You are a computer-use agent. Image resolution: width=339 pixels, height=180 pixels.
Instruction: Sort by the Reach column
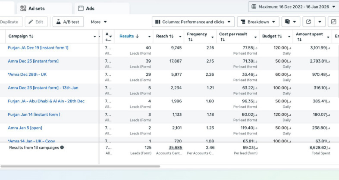click(x=165, y=36)
